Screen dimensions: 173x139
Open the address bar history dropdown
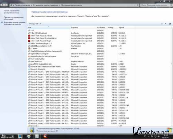(x=135, y=5)
